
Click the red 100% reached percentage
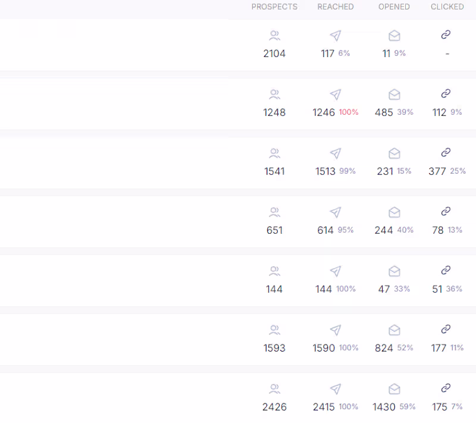coord(349,112)
